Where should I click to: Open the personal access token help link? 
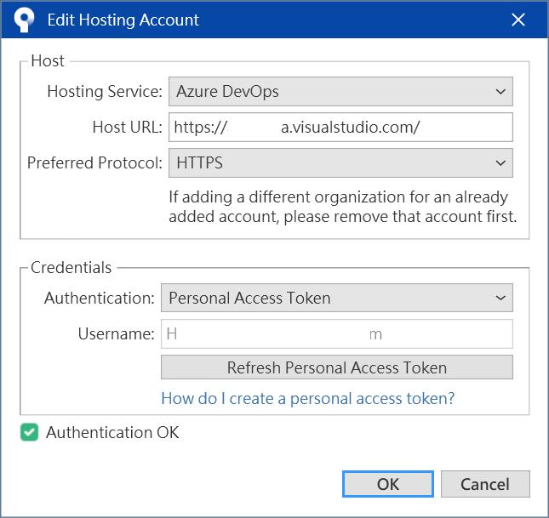tap(307, 398)
